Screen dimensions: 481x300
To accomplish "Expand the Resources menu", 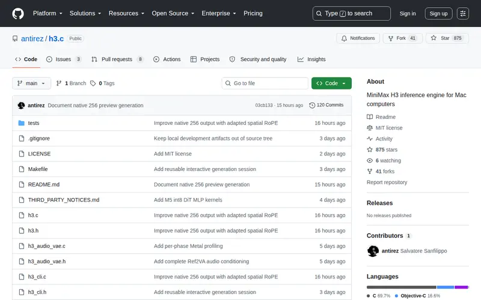I will click(126, 13).
